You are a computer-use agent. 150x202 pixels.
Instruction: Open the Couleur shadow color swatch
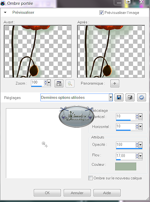tap(126, 167)
